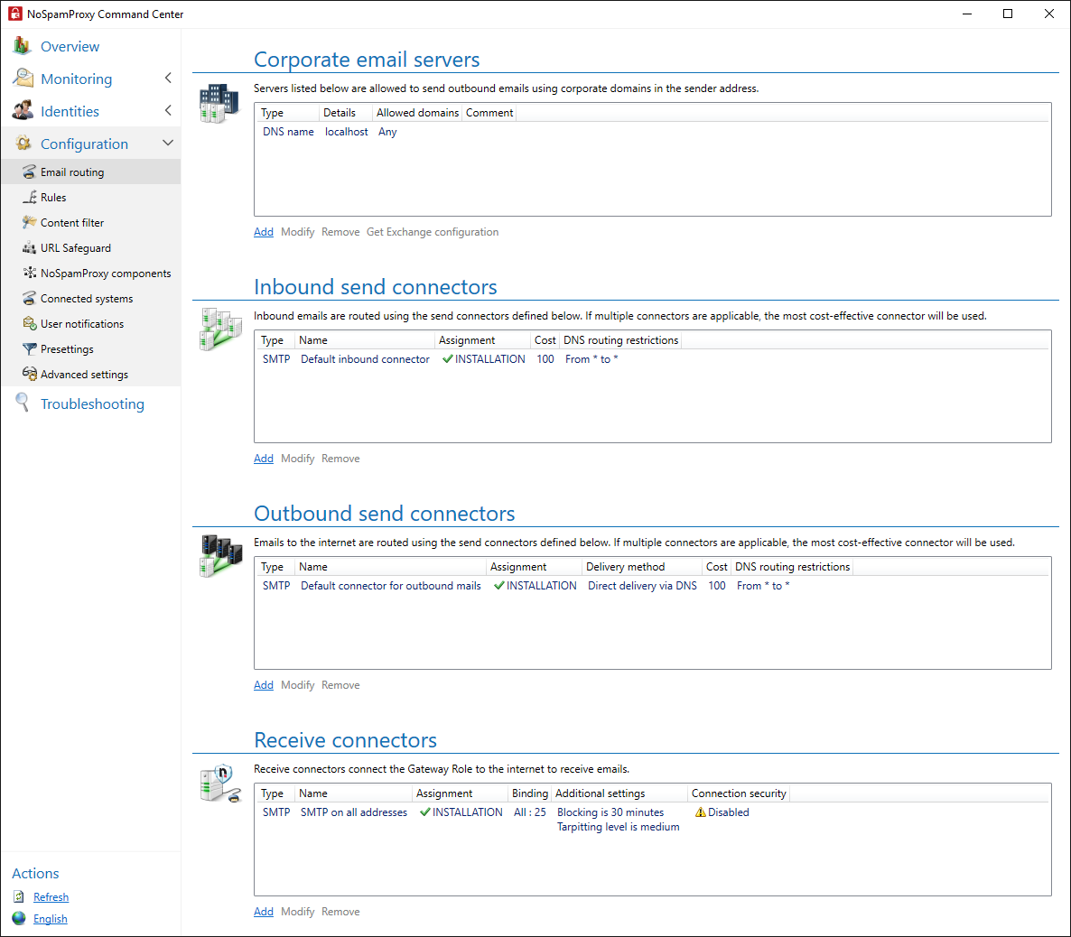Go to Rules configuration page

(53, 198)
